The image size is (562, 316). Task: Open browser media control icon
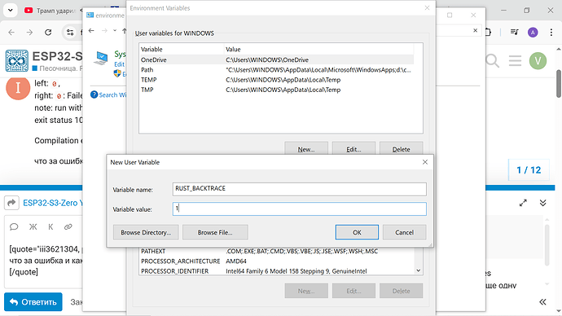point(514,33)
